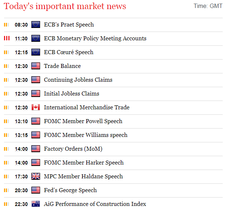Image resolution: width=230 pixels, height=211 pixels.
Task: Click the US flag next to Trade Balance
Action: 36,66
